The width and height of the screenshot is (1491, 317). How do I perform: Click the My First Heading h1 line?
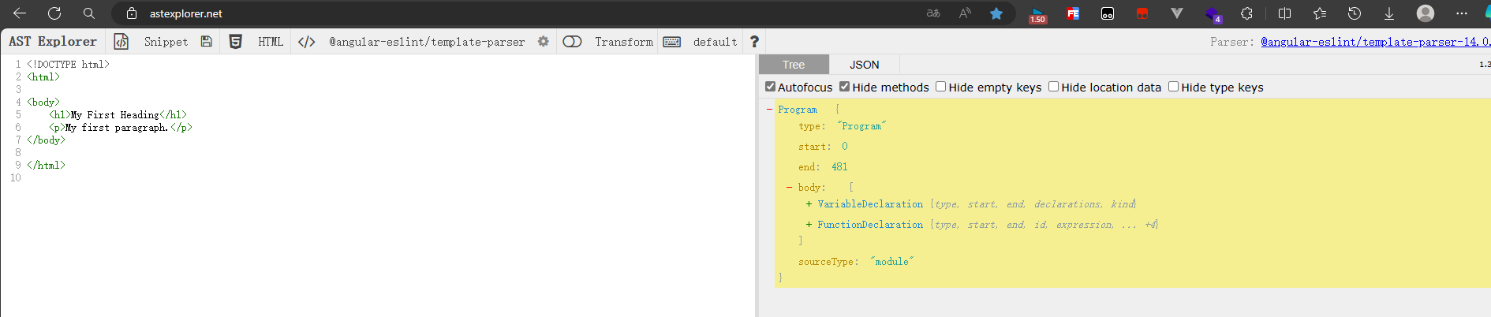(118, 115)
